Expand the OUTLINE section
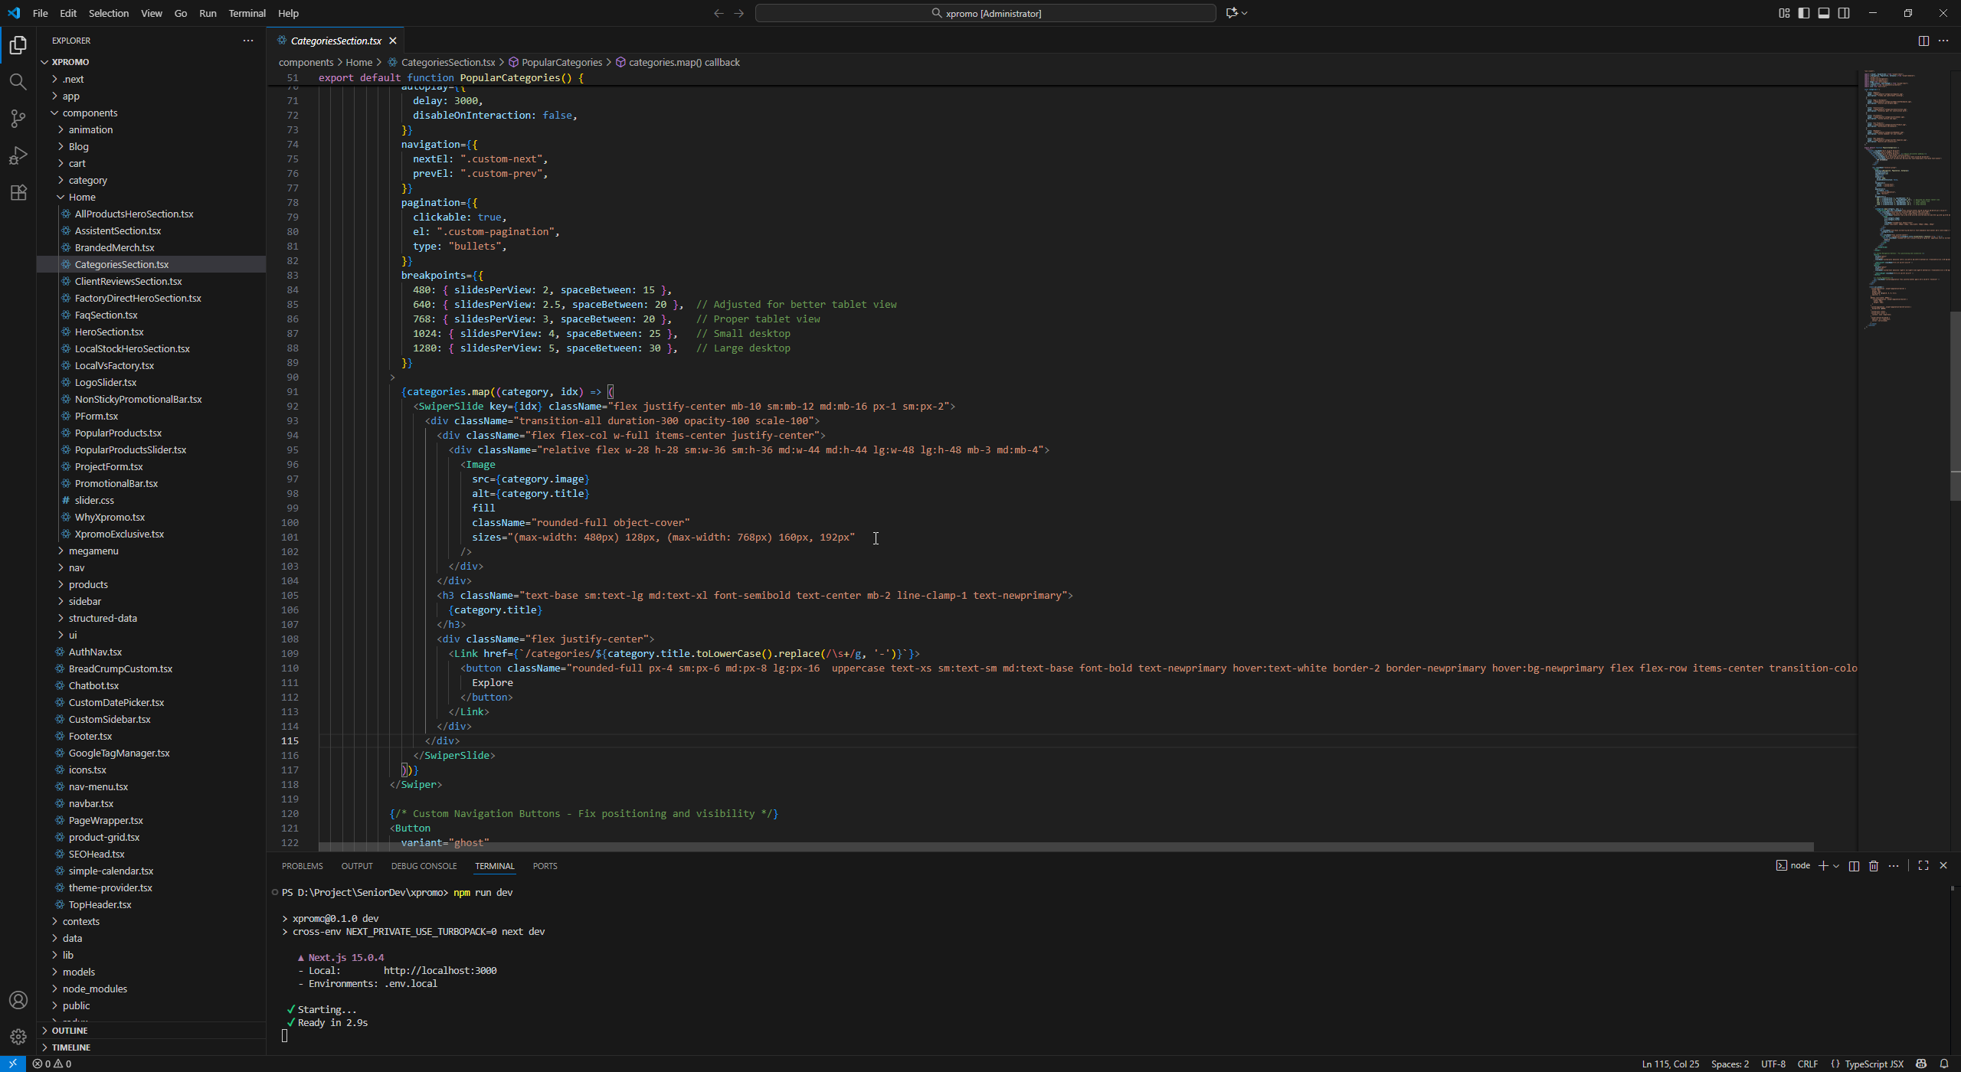1961x1072 pixels. coord(70,1031)
